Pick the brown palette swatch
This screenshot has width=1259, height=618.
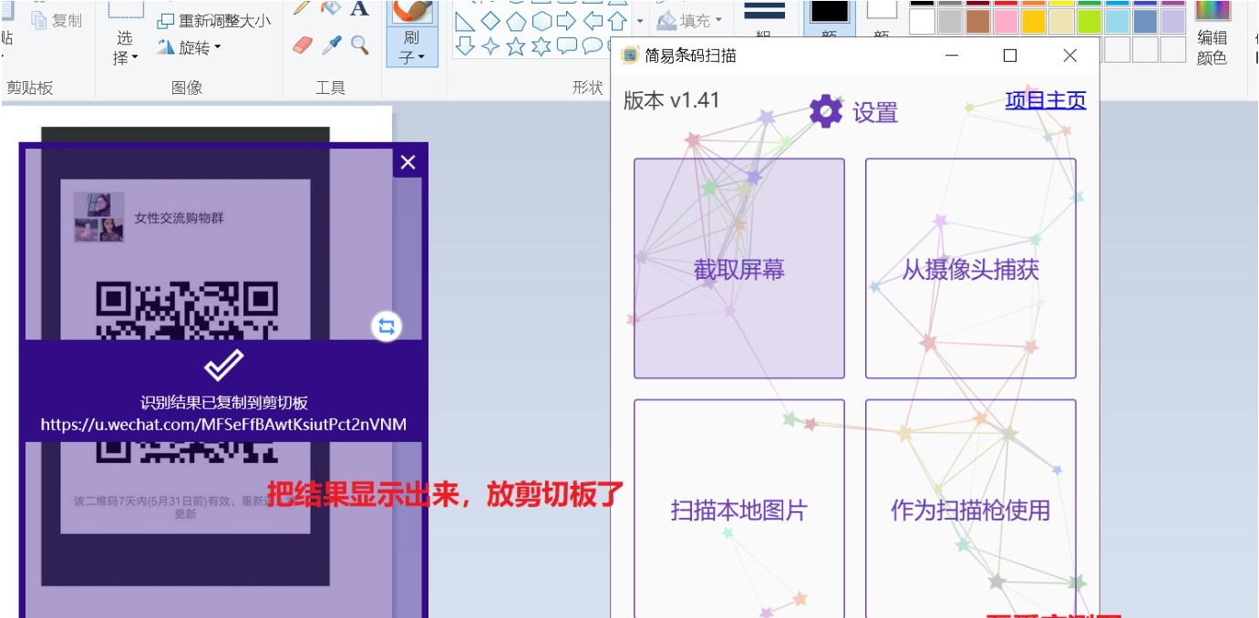coord(978,21)
